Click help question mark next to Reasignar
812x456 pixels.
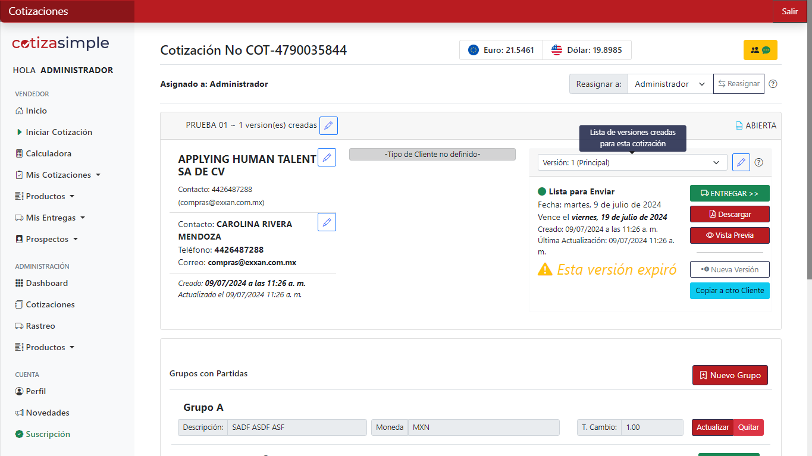point(773,84)
